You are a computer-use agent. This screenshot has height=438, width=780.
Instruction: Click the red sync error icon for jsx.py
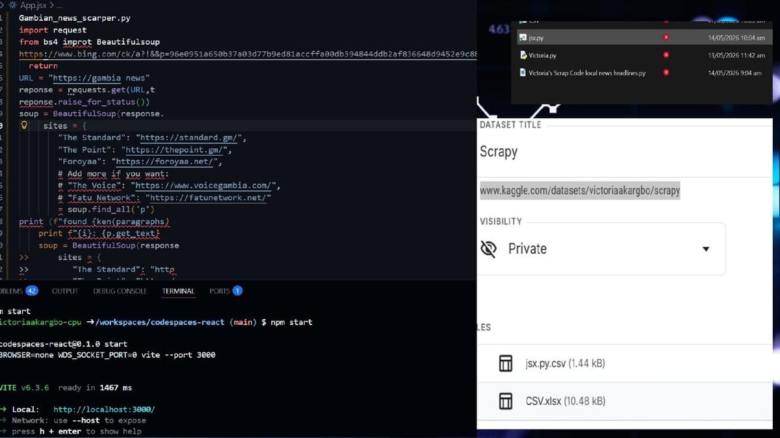(x=666, y=38)
